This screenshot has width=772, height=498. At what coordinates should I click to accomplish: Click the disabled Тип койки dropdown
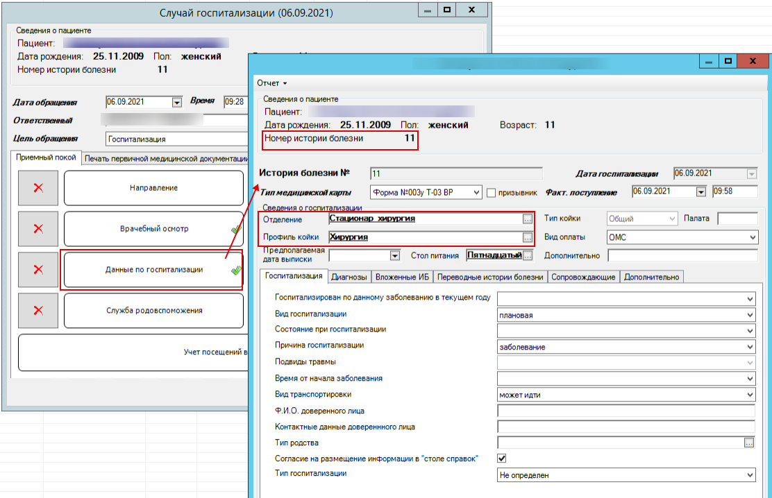coord(642,218)
